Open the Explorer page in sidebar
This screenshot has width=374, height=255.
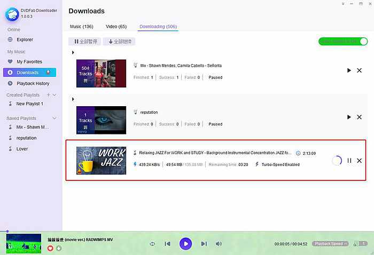pos(25,39)
